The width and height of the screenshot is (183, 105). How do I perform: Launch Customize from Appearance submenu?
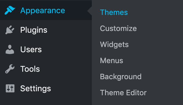118,28
